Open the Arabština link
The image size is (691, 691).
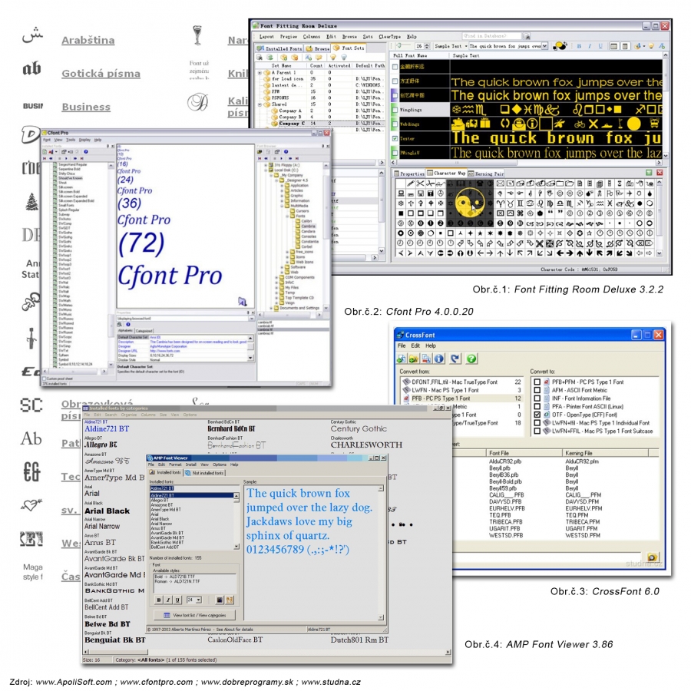[x=88, y=40]
